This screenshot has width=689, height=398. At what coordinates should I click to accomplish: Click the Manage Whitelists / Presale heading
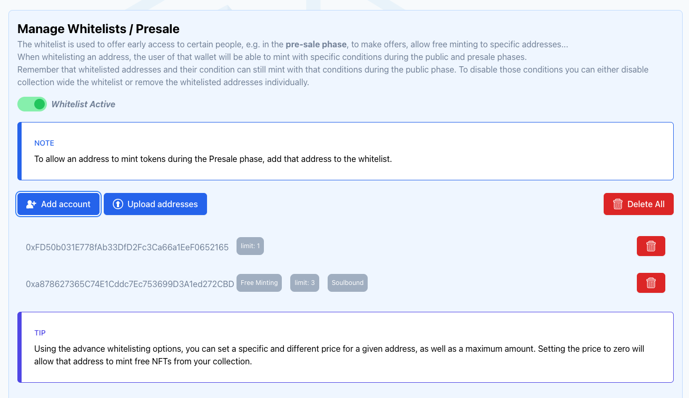click(99, 29)
